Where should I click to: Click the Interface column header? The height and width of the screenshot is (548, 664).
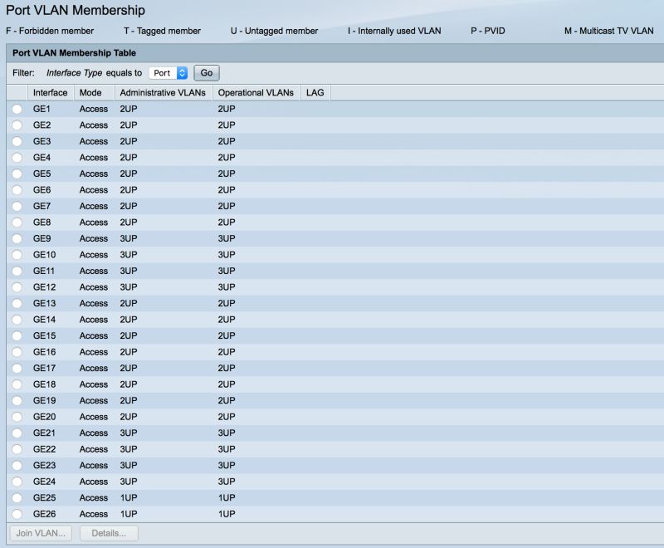coord(51,93)
